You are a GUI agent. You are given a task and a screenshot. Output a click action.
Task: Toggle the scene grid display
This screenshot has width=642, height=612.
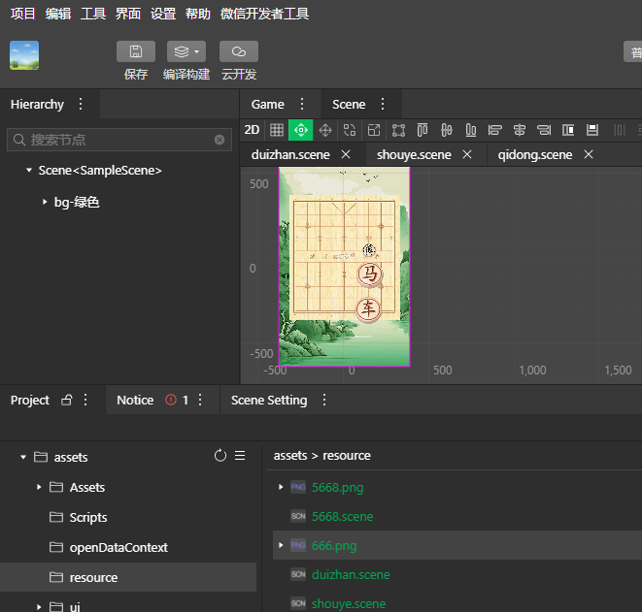pyautogui.click(x=277, y=130)
